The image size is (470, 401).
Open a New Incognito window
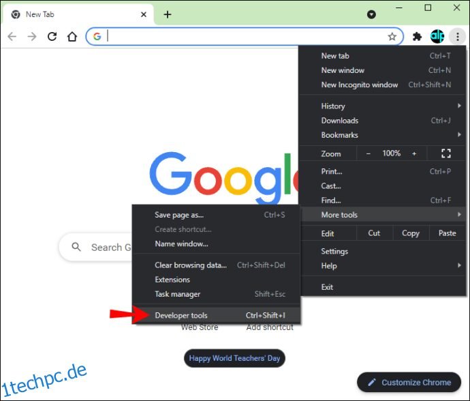pos(383,85)
